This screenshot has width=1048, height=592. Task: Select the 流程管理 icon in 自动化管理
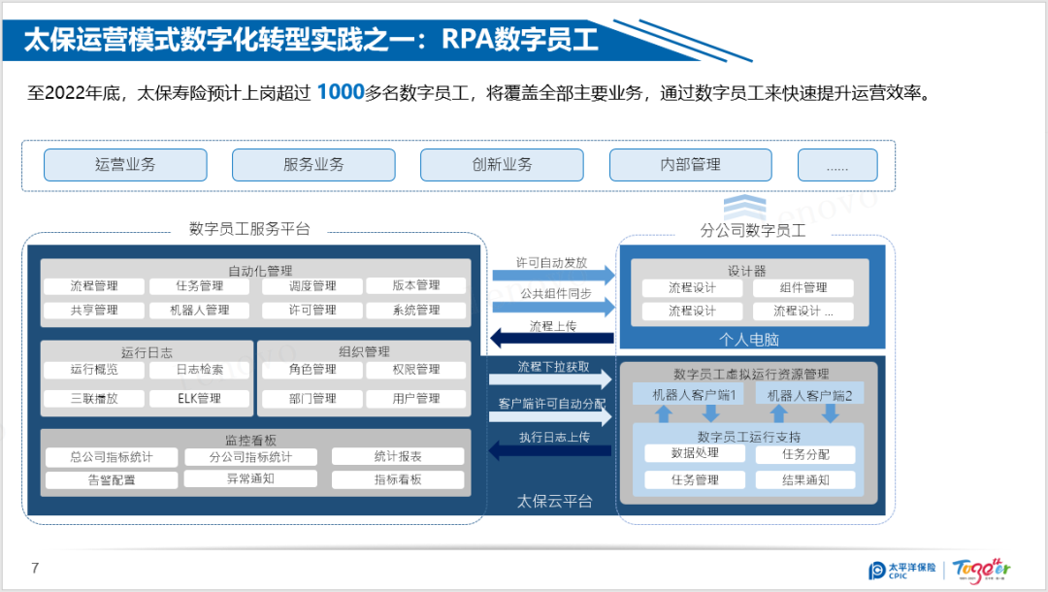[93, 285]
